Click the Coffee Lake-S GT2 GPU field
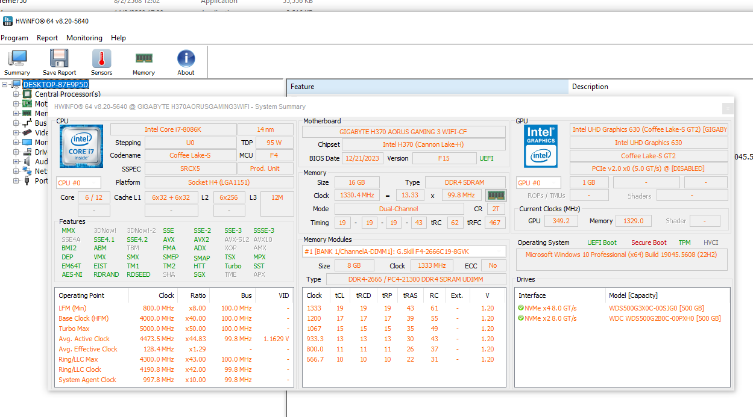The height and width of the screenshot is (417, 753). point(648,156)
